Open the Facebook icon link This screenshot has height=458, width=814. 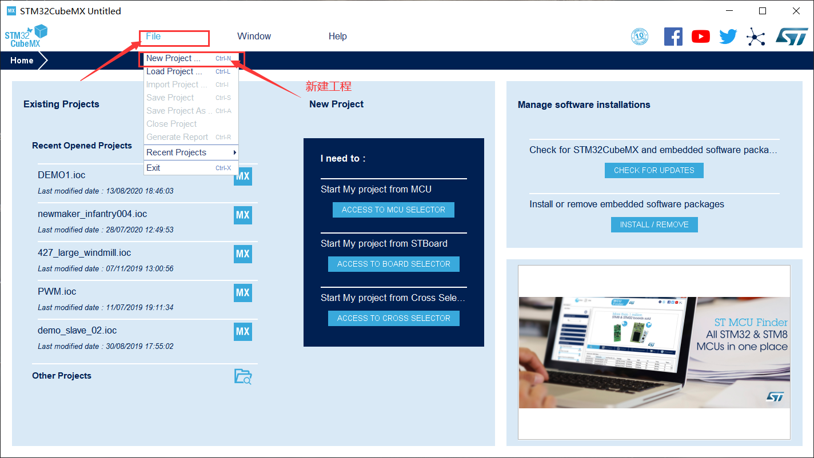(x=673, y=37)
